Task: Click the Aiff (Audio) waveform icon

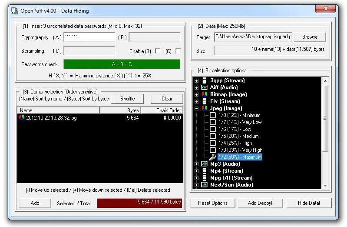Action: click(204, 87)
